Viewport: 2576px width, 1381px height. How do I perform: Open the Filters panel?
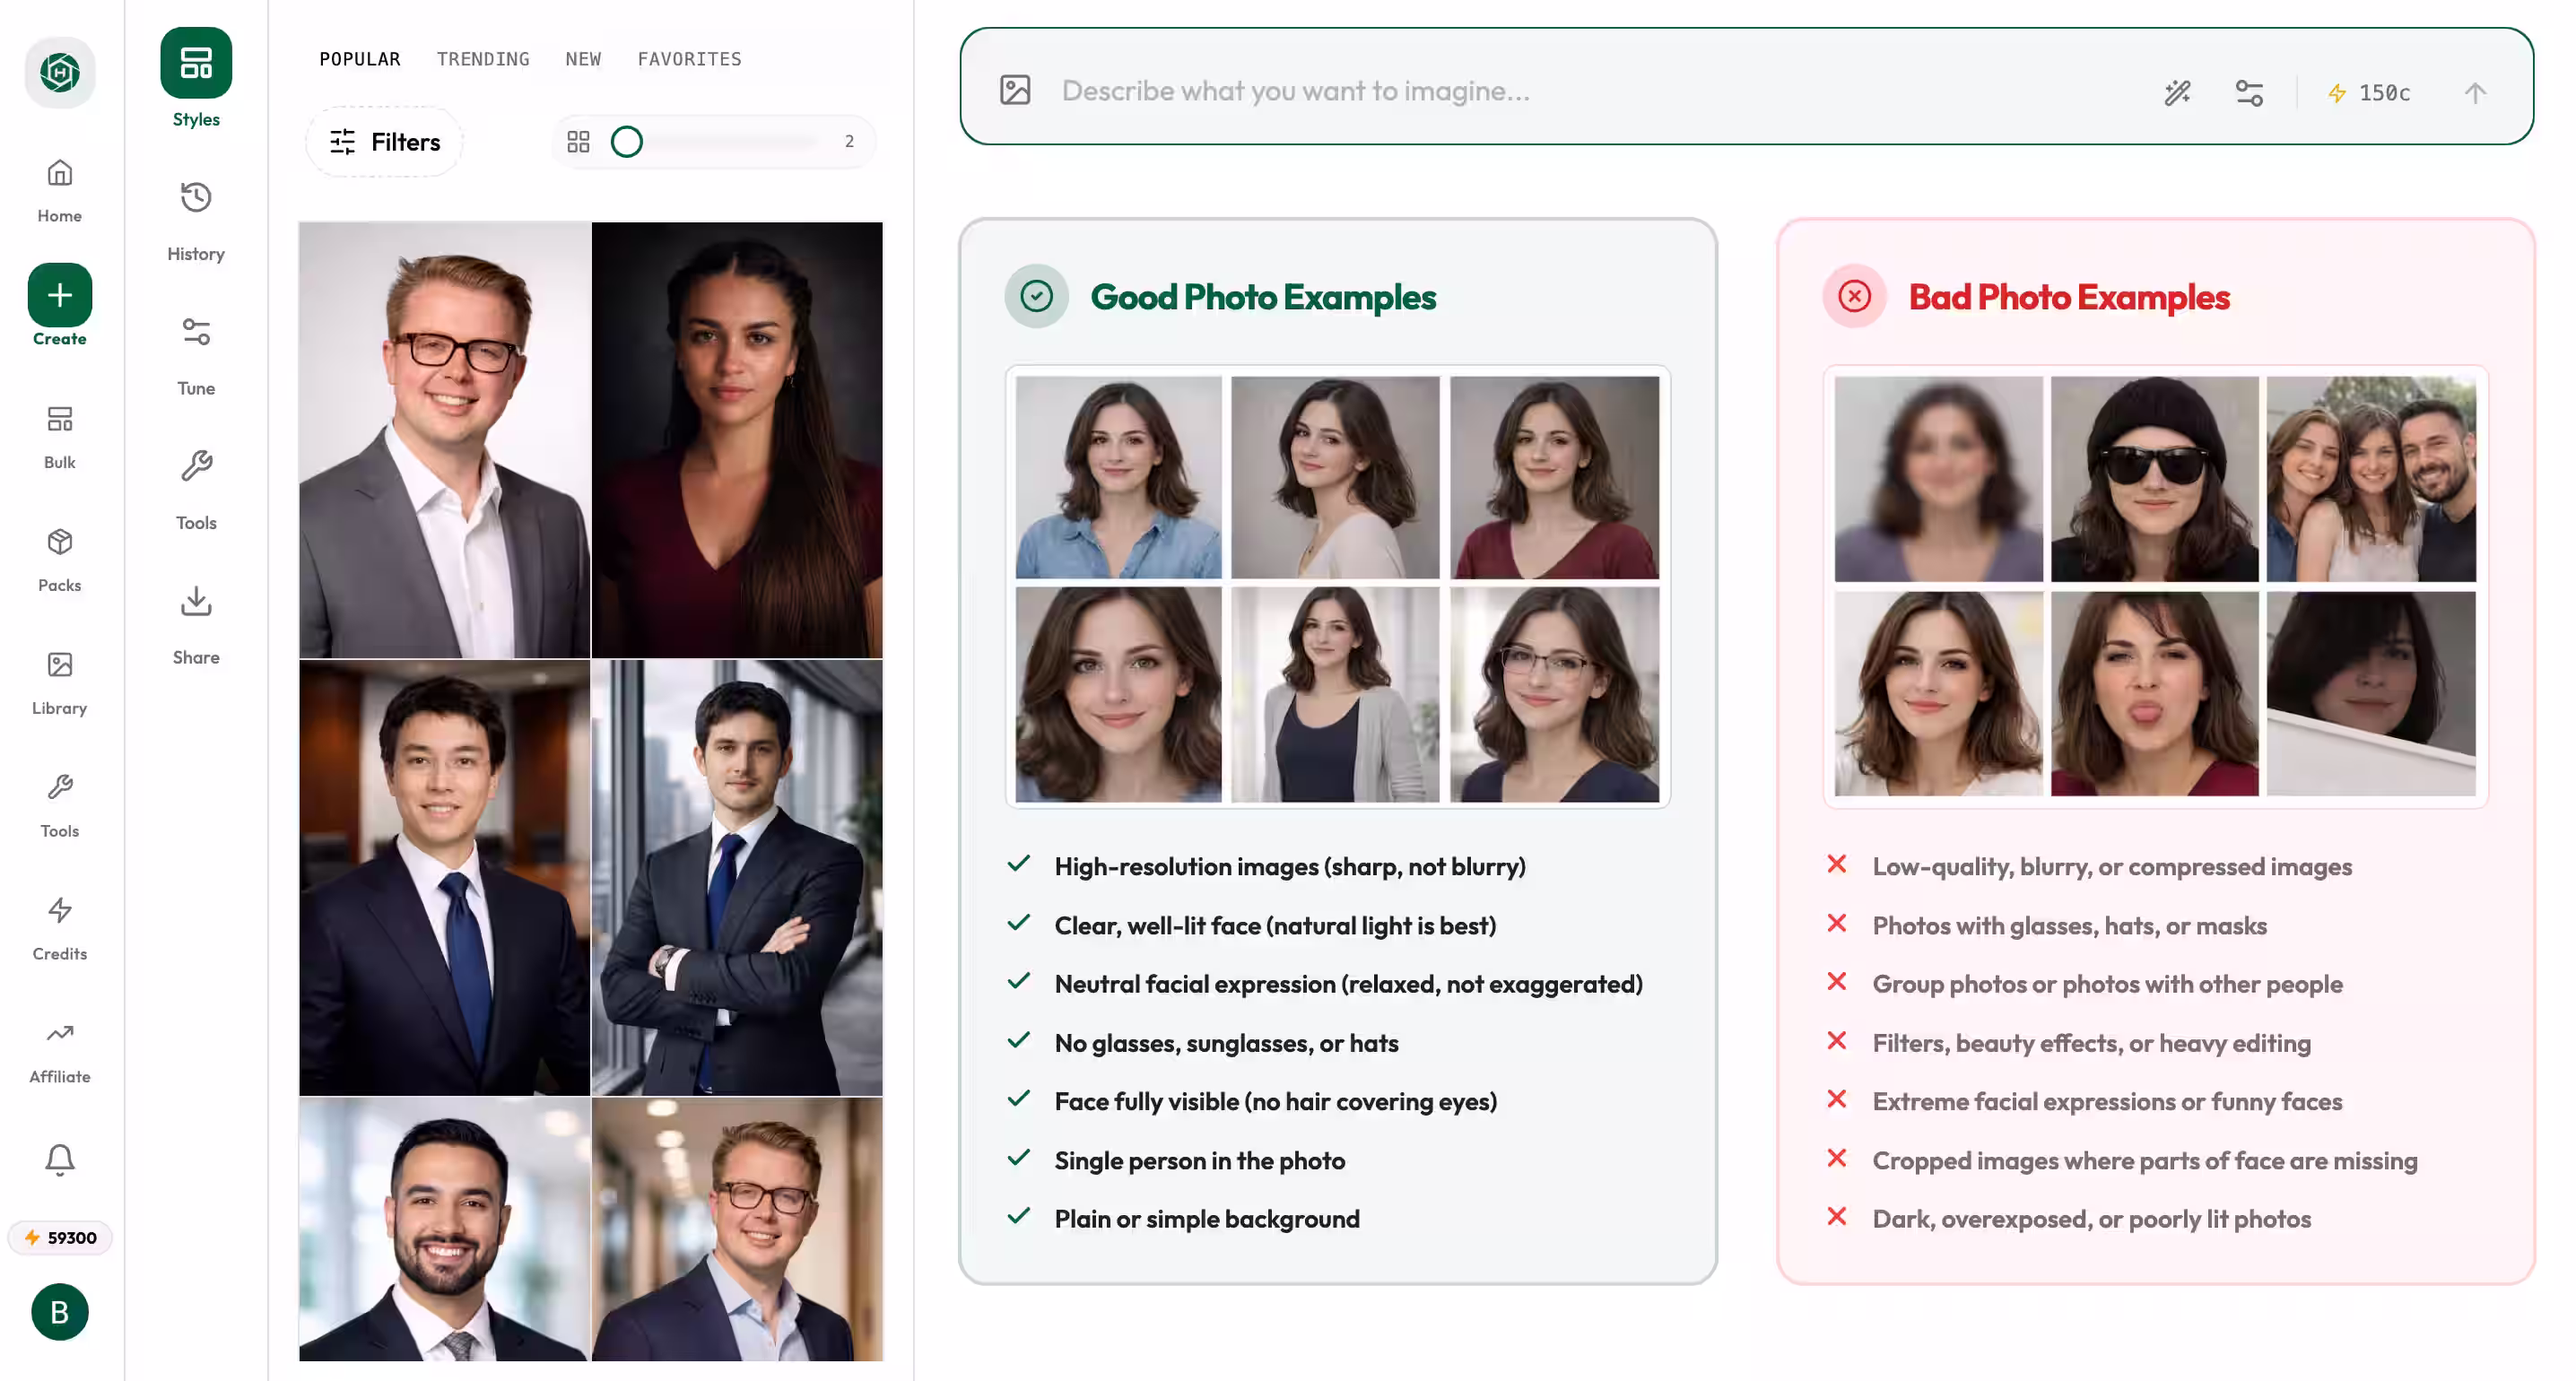pyautogui.click(x=385, y=142)
